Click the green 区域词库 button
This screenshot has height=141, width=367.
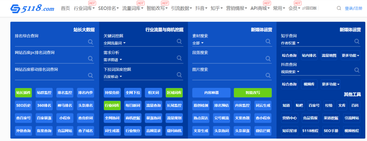pos(174,93)
